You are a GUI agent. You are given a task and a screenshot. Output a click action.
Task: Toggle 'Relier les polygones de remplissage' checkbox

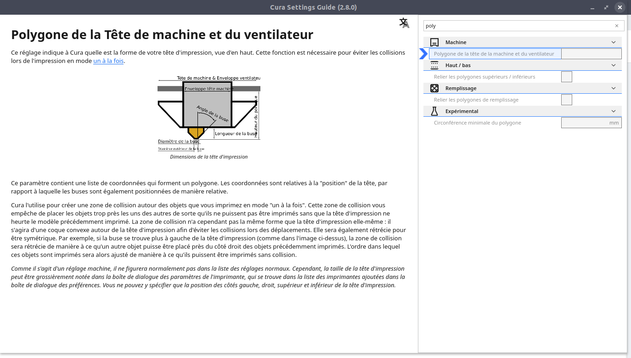(567, 100)
